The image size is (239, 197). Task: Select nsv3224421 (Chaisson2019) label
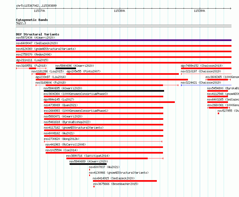201,83
